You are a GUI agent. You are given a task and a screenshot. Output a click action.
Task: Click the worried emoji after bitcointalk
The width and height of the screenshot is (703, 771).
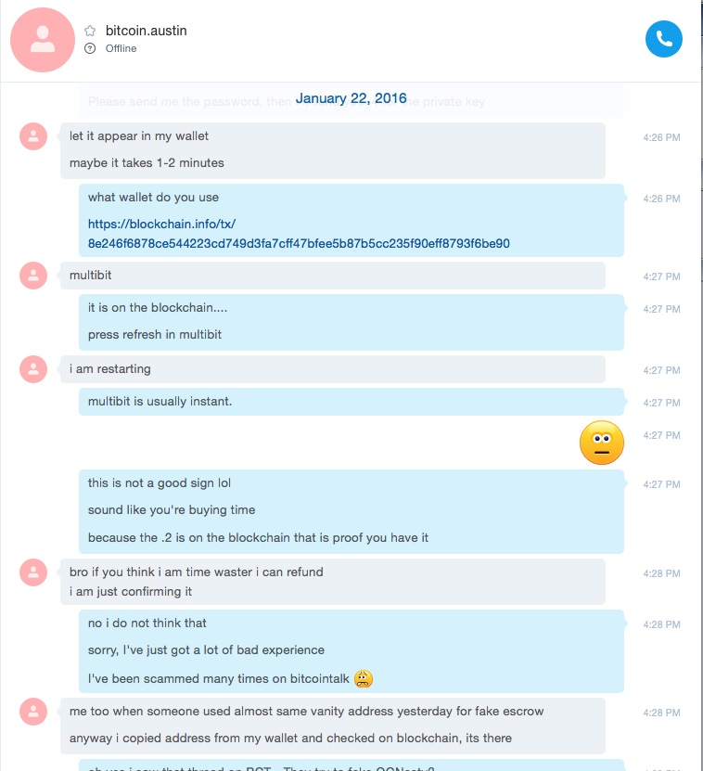click(364, 678)
